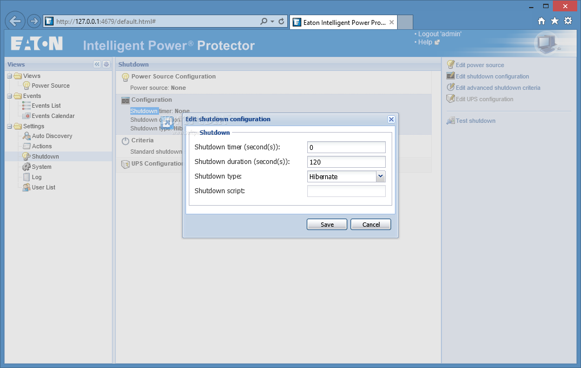
Task: Click the Log document icon in tree
Action: point(27,177)
